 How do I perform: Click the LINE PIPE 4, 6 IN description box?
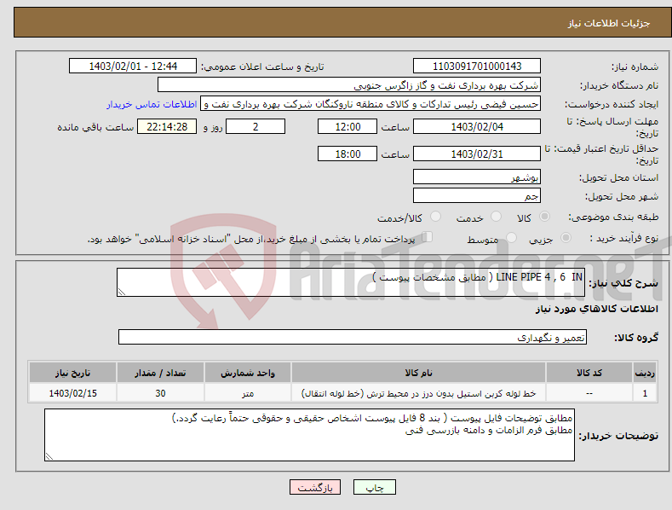click(351, 282)
